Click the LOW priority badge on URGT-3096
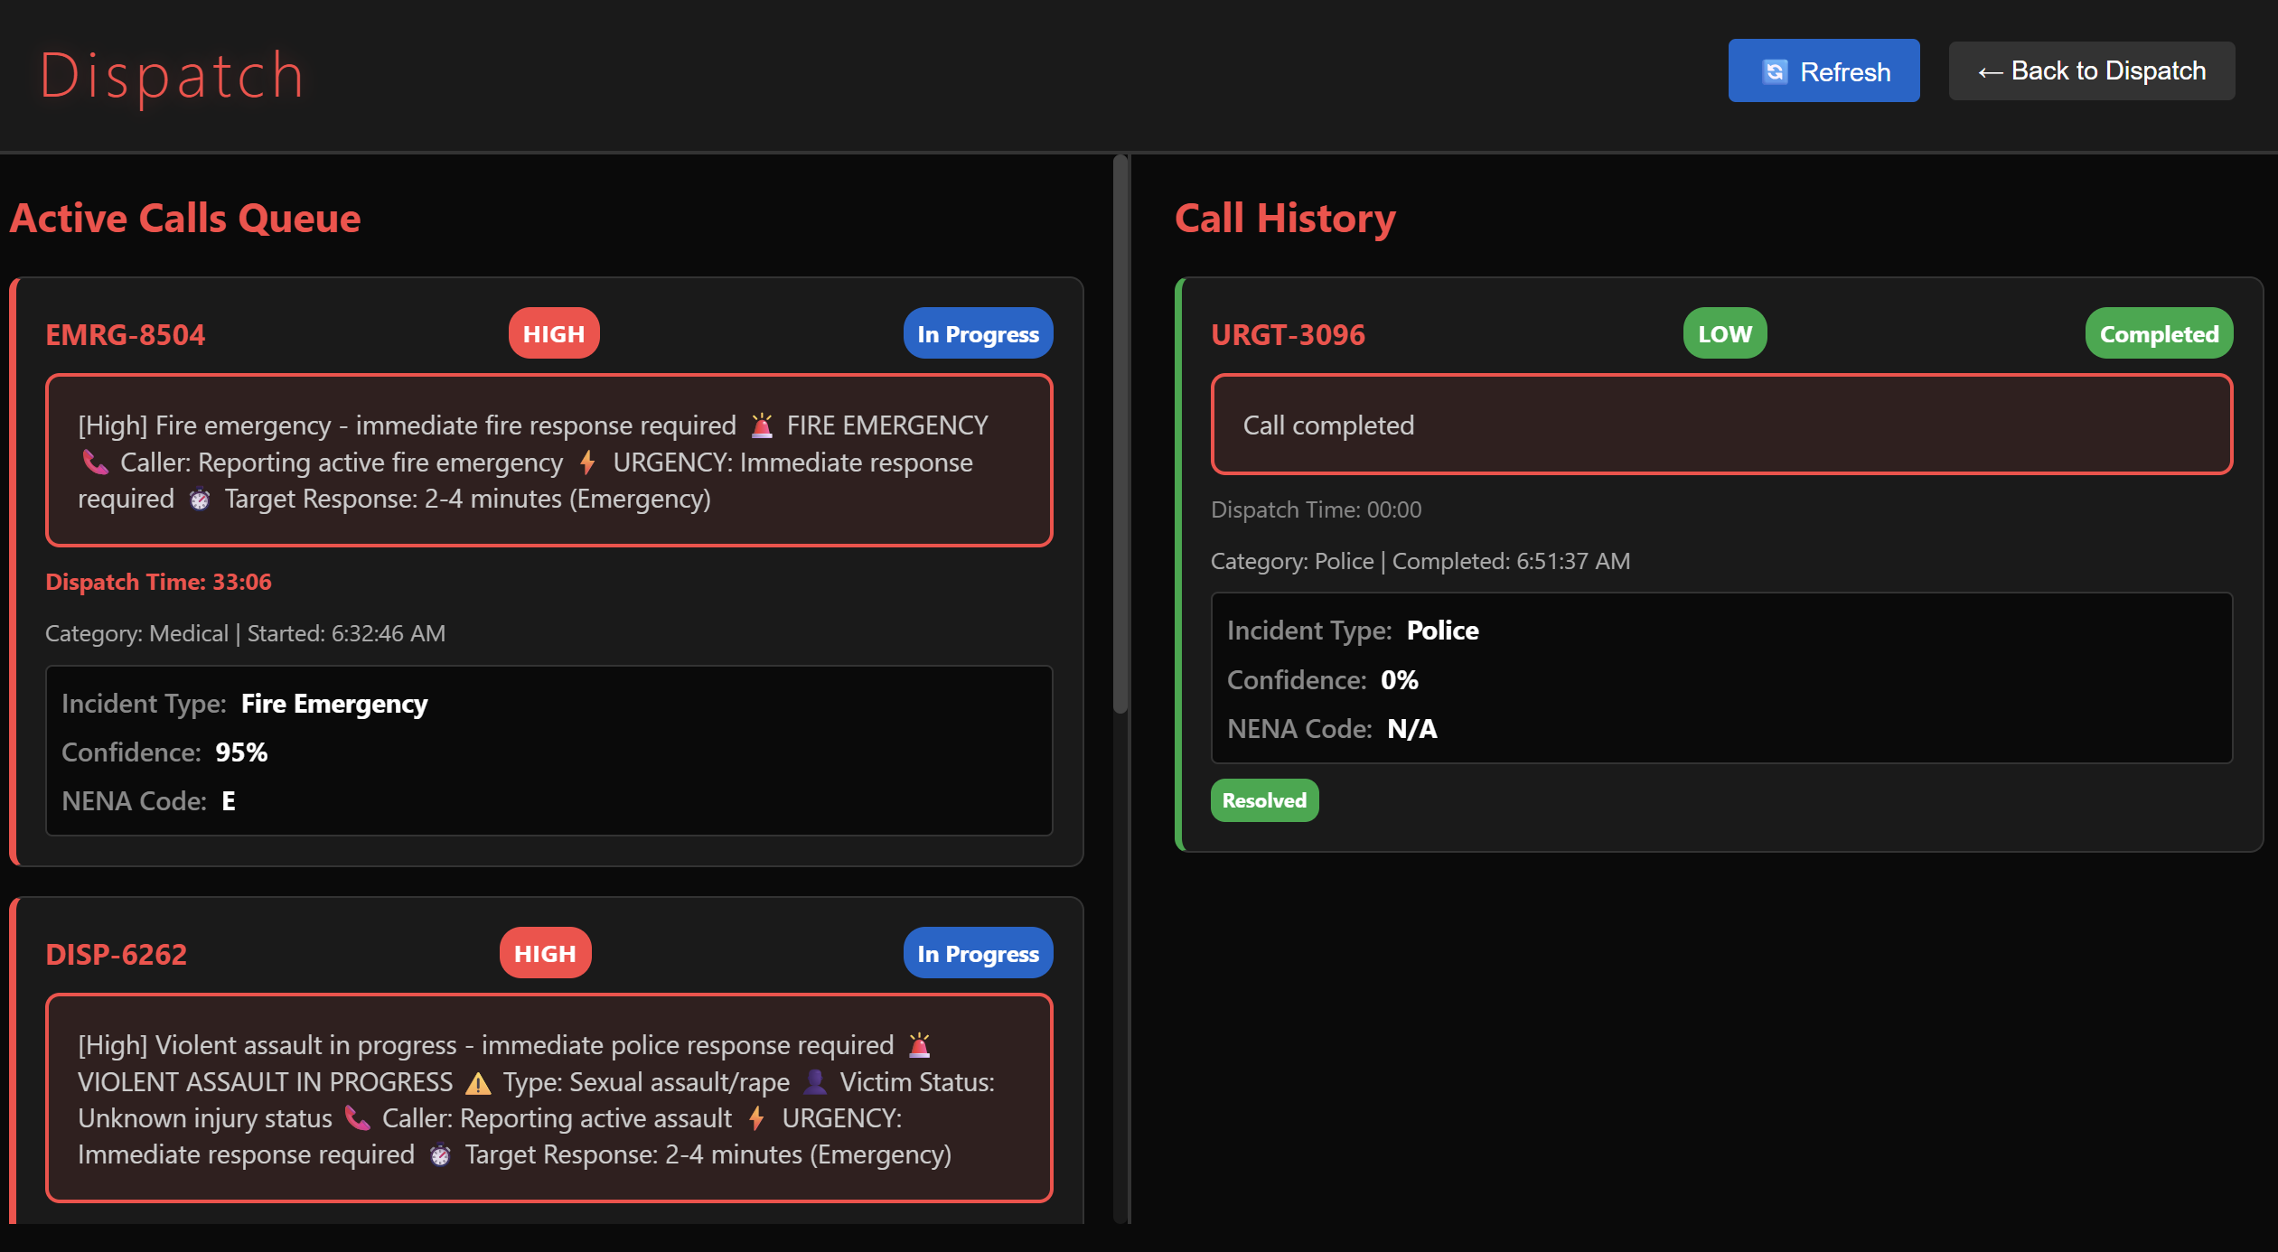 point(1724,333)
